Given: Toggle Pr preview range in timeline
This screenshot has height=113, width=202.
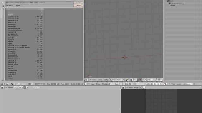Looking at the screenshot, I should [x=110, y=84].
